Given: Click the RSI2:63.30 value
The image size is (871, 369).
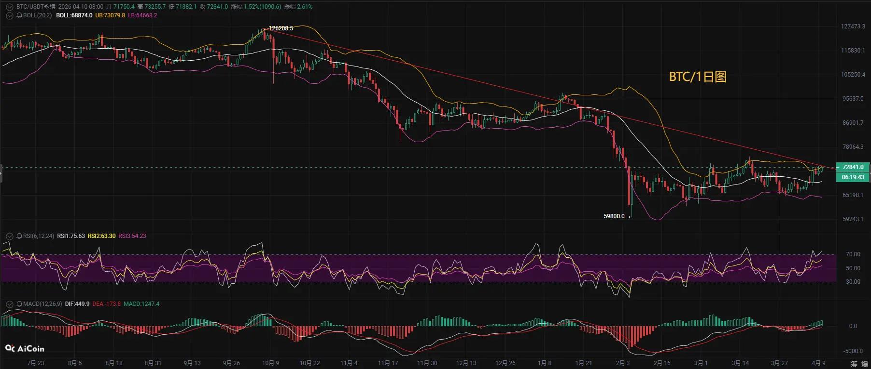Looking at the screenshot, I should 101,236.
